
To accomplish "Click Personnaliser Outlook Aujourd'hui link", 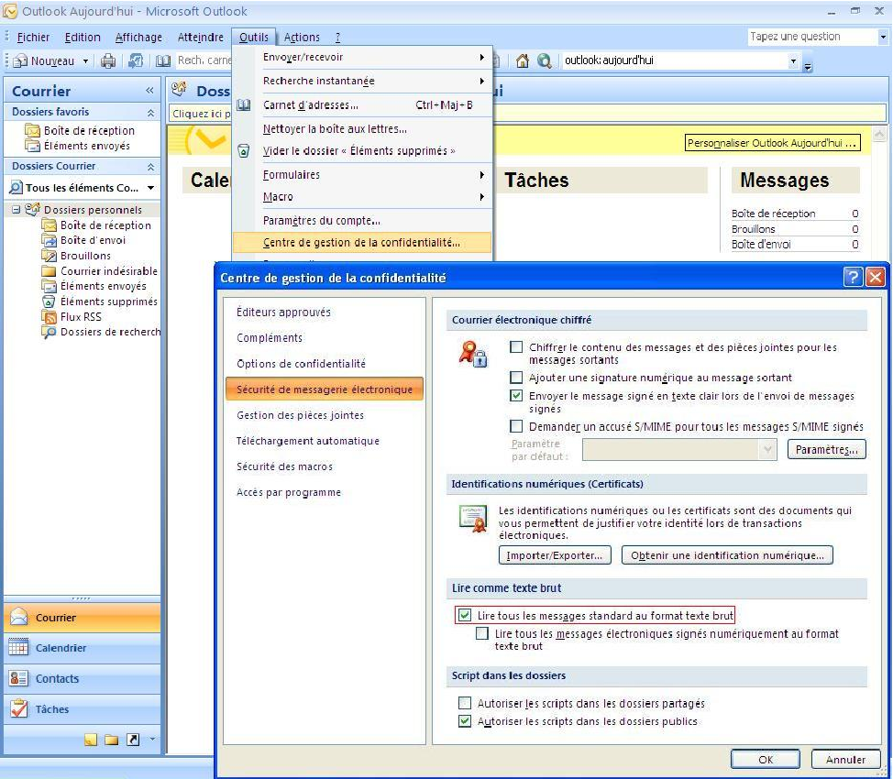I will pyautogui.click(x=772, y=143).
